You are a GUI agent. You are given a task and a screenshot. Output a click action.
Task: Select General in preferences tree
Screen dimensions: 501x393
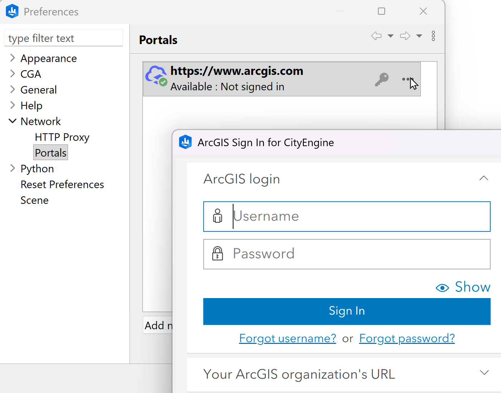tap(39, 90)
